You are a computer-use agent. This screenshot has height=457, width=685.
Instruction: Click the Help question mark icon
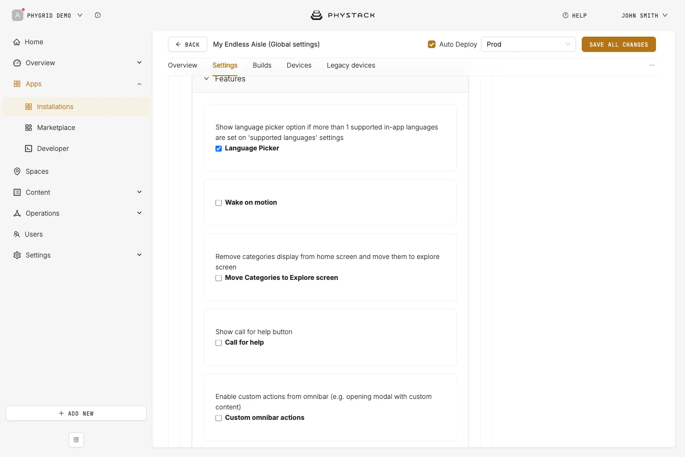pyautogui.click(x=566, y=15)
